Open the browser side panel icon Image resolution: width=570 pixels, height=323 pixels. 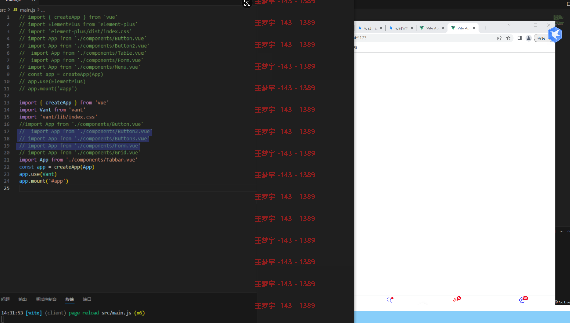520,38
